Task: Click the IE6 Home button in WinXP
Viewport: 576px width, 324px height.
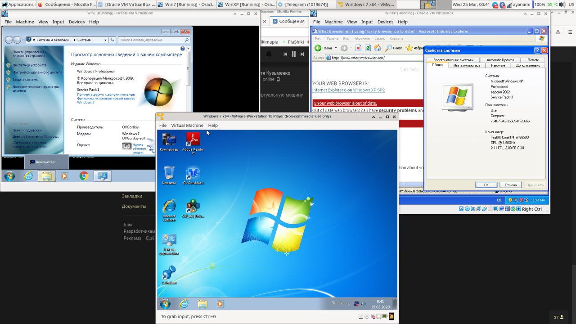Action: pyautogui.click(x=378, y=48)
